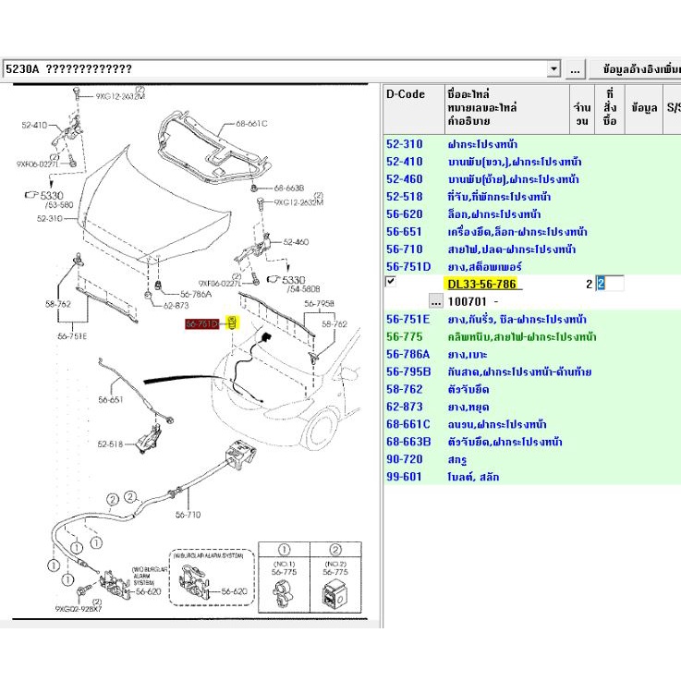Open the 5230A section dropdown arrow

click(x=553, y=69)
